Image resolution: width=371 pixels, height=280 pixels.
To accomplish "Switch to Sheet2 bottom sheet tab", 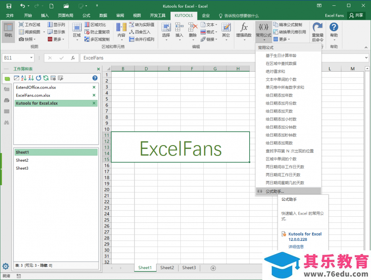I will (x=167, y=268).
